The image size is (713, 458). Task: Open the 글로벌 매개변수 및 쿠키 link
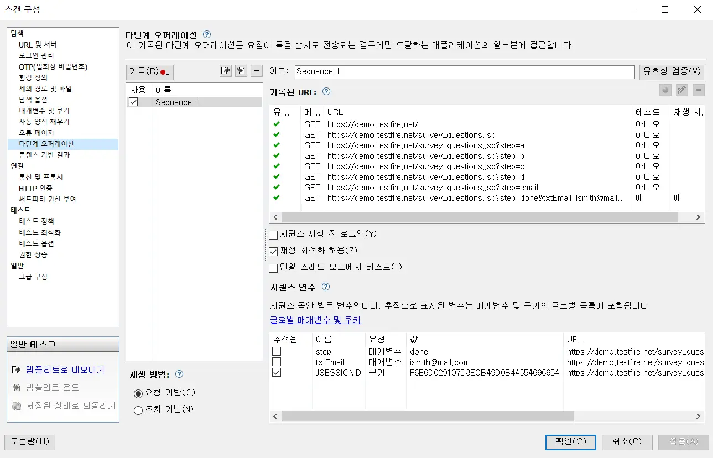[315, 320]
